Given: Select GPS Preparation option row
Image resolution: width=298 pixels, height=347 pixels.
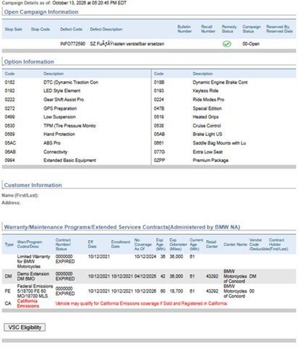Looking at the screenshot, I should pyautogui.click(x=60, y=108).
